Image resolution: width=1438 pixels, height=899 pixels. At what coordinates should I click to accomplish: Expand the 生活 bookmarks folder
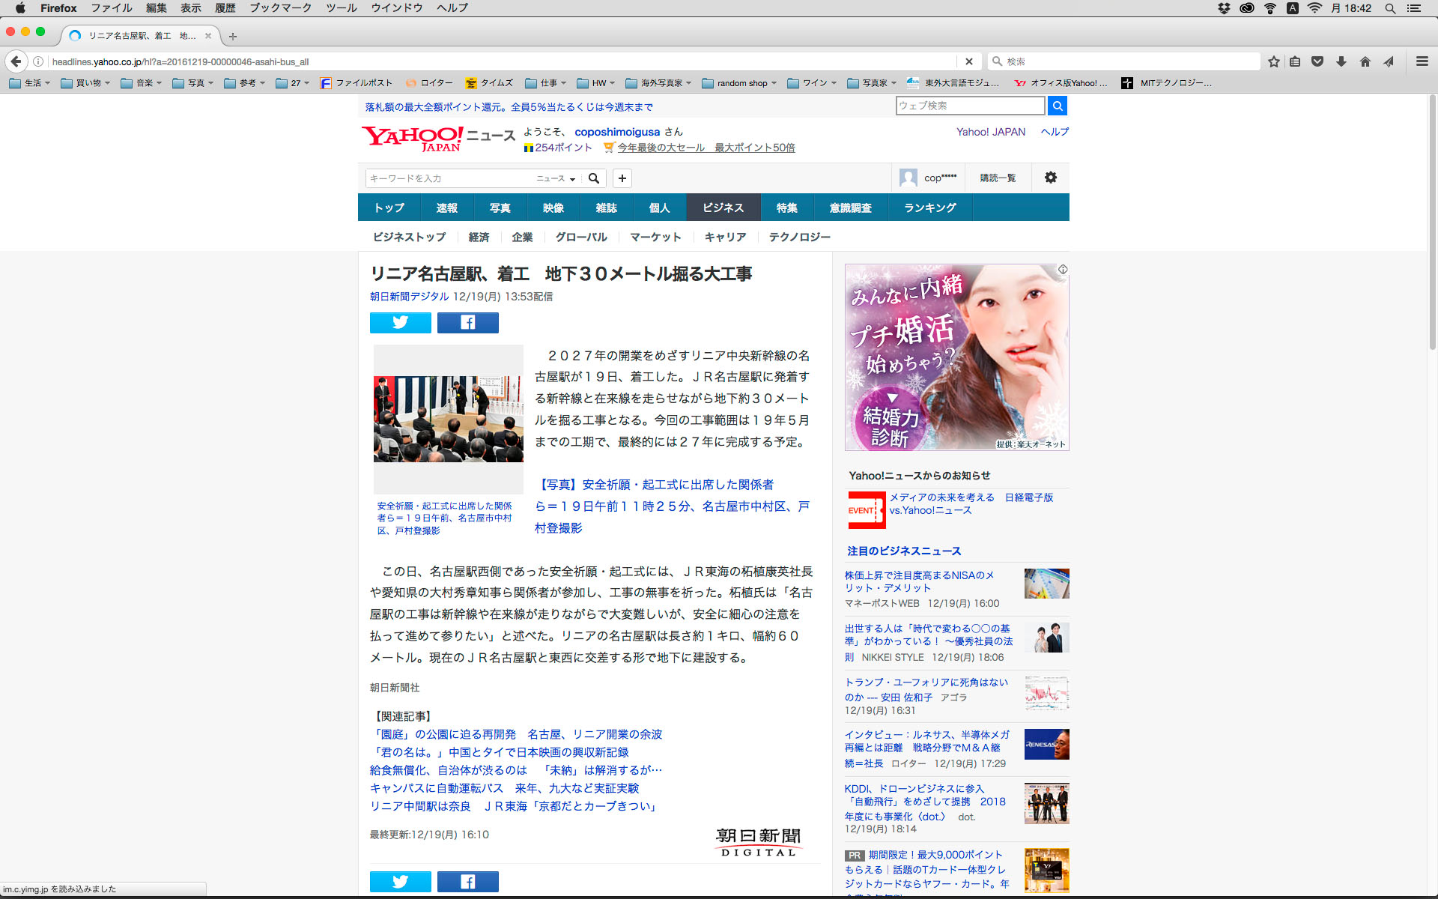[x=30, y=83]
